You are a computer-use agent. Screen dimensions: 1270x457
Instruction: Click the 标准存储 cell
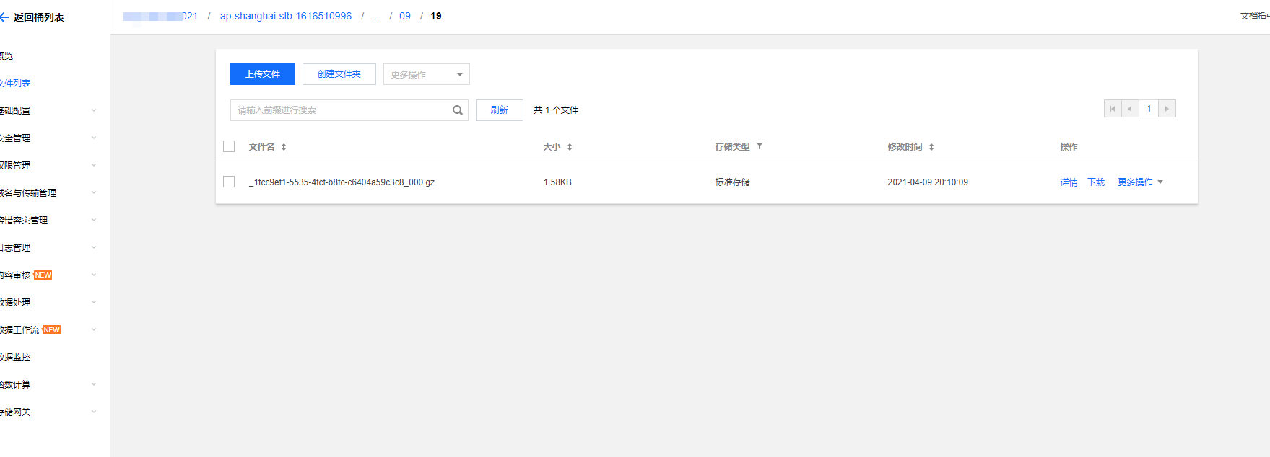[x=732, y=182]
